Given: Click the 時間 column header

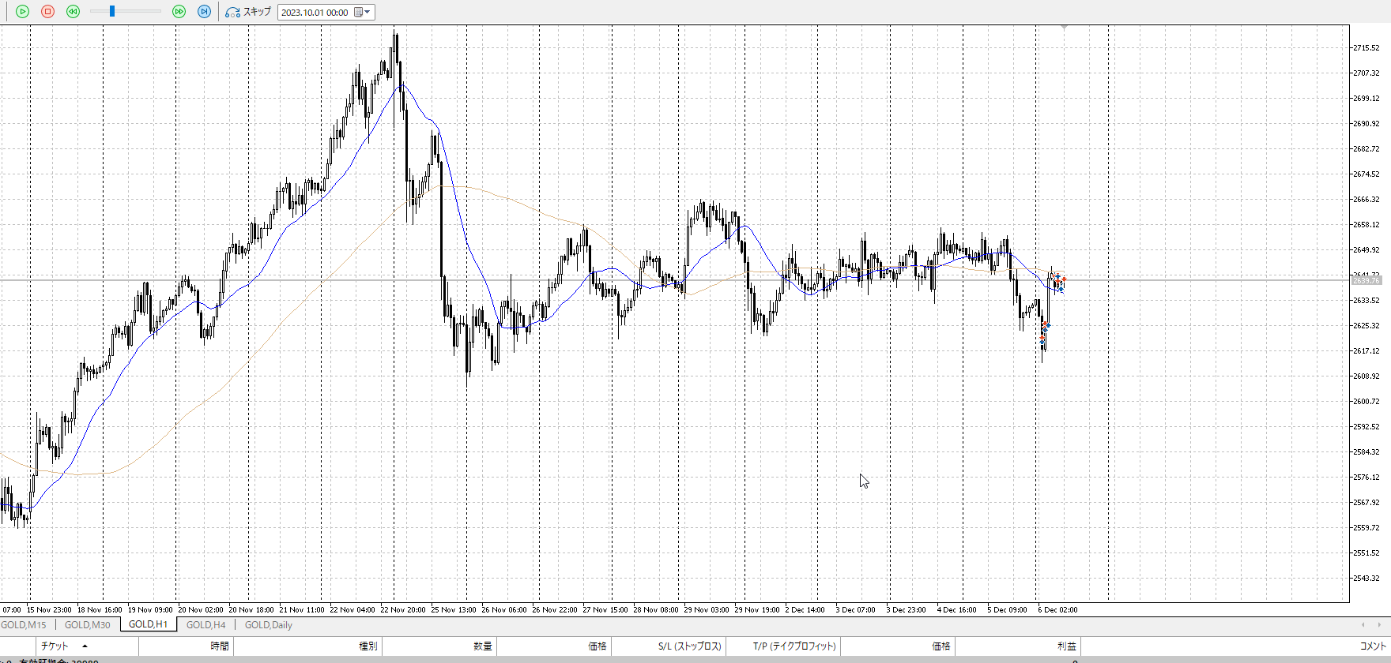Looking at the screenshot, I should pos(219,646).
